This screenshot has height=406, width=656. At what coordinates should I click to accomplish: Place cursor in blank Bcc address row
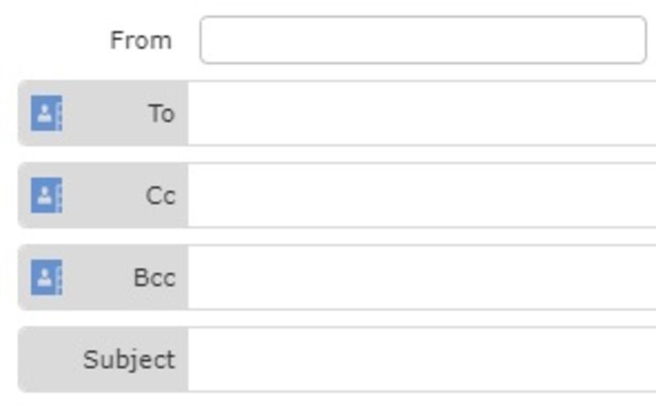422,277
